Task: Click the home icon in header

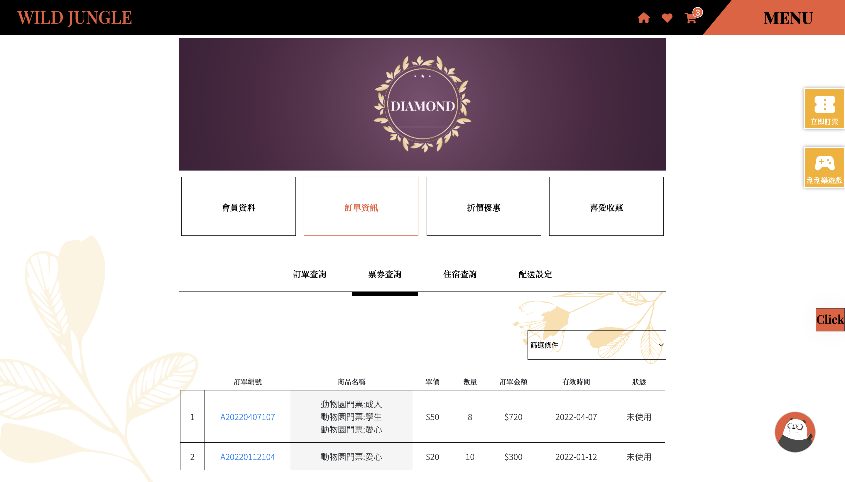Action: tap(643, 18)
